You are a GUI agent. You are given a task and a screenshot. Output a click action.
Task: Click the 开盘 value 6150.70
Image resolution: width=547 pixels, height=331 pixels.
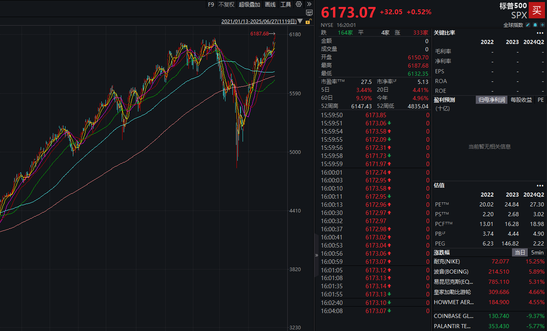click(418, 57)
